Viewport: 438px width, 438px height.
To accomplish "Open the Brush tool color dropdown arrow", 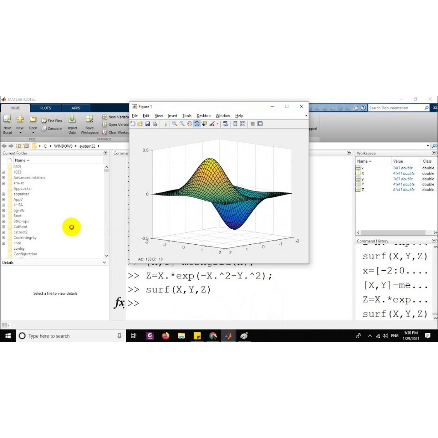I will (218, 124).
